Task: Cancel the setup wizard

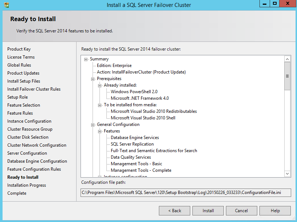Action: pos(242,211)
